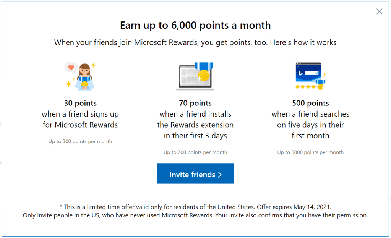Click the laptop with ribbon medal illustration

tap(195, 76)
